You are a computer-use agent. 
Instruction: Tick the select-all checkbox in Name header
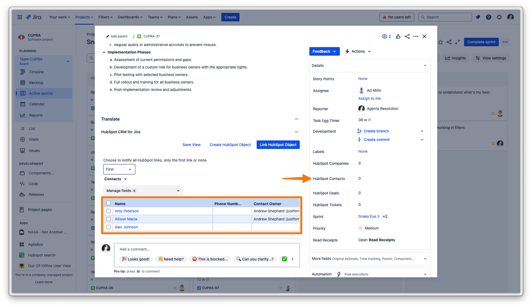pyautogui.click(x=108, y=203)
